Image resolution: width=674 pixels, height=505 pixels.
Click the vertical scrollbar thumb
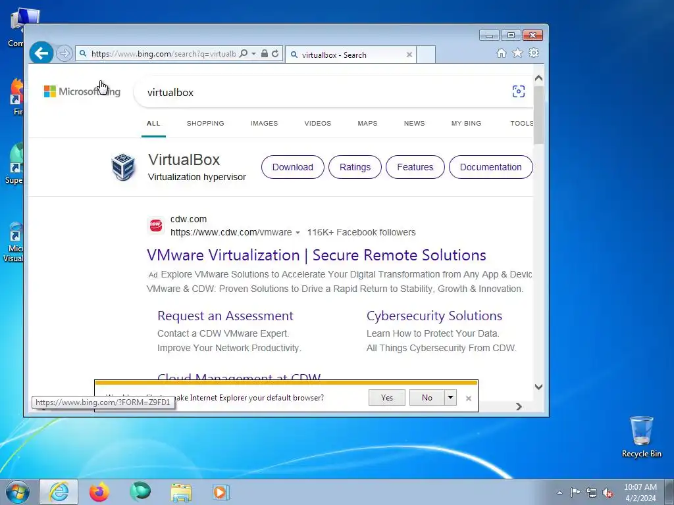[x=538, y=114]
